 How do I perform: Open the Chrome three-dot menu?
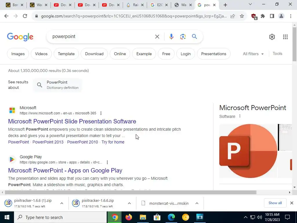291,16
